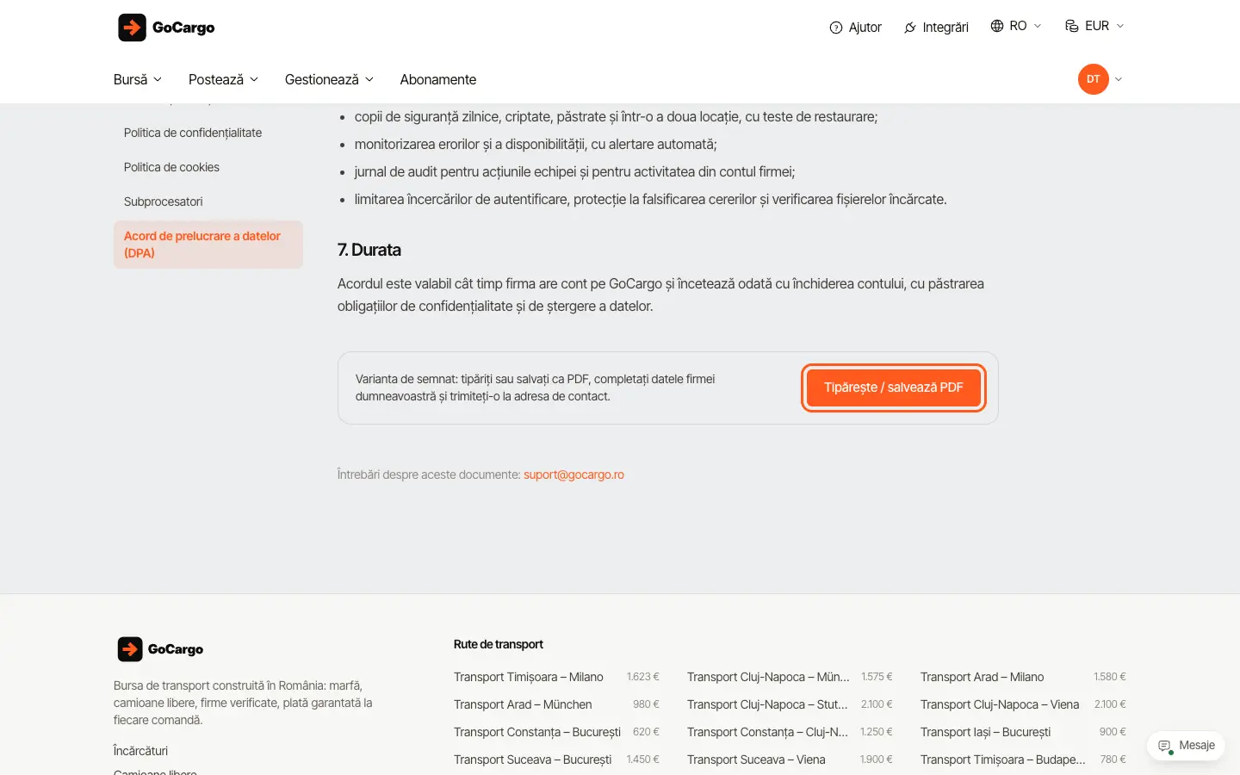Image resolution: width=1240 pixels, height=775 pixels.
Task: Select Subprocesatori in the sidebar
Action: [x=208, y=201]
